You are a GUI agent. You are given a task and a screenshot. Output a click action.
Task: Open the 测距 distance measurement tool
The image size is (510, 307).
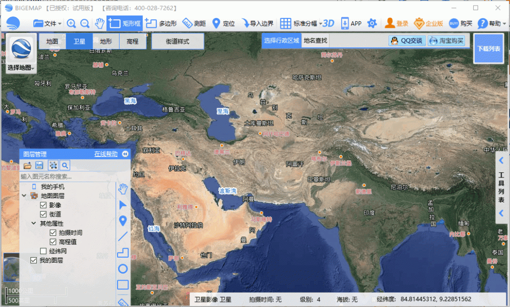click(x=195, y=23)
